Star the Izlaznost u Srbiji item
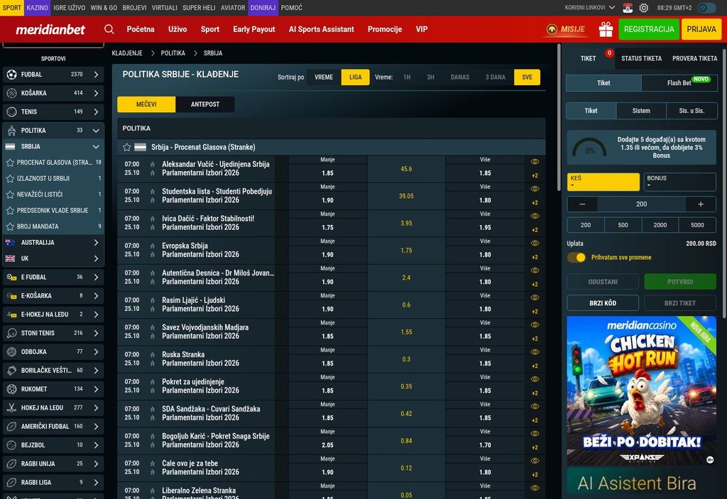727x499 pixels. click(10, 179)
